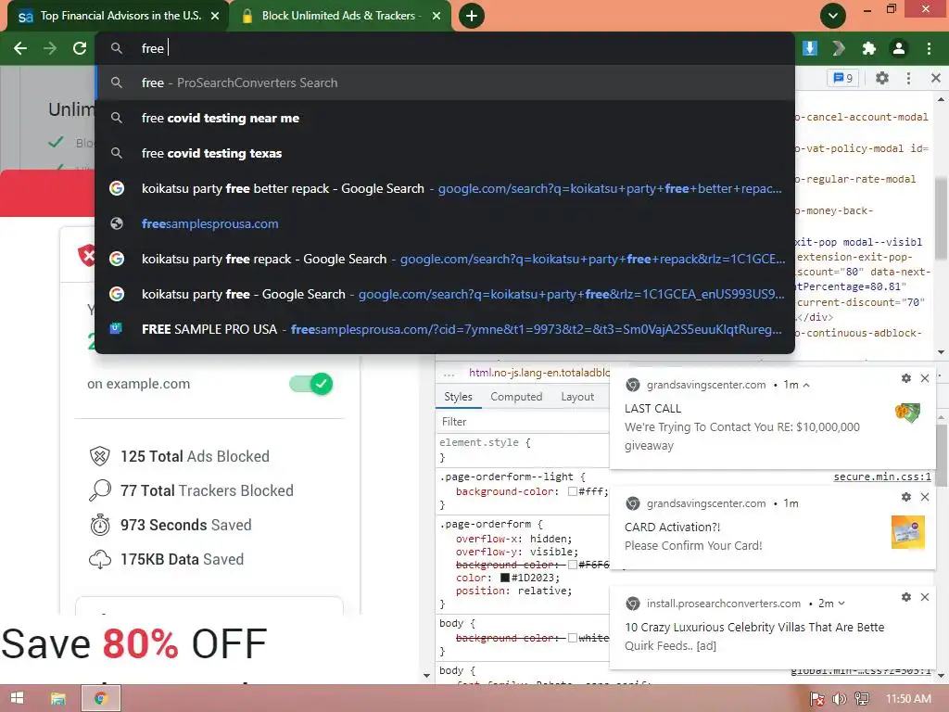Select 'free covid testing near me' suggestion
This screenshot has height=712, width=949.
445,118
